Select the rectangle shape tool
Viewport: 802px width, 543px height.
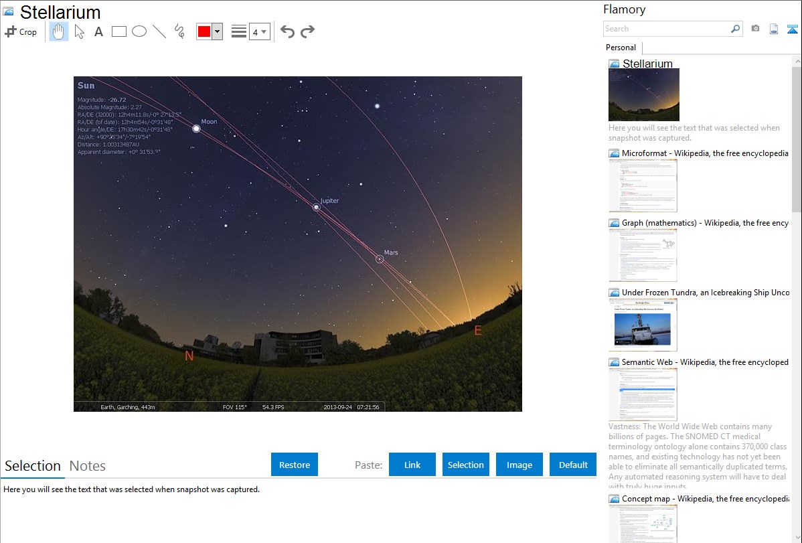[x=118, y=31]
